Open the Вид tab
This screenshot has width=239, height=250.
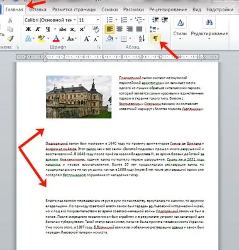click(197, 9)
